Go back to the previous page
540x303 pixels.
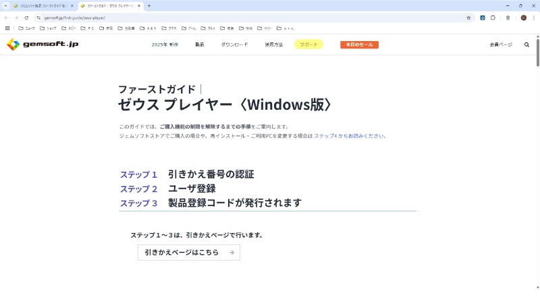click(x=7, y=18)
